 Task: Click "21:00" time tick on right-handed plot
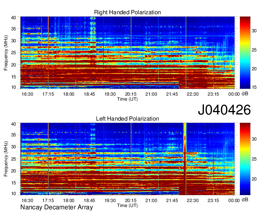[x=151, y=94]
